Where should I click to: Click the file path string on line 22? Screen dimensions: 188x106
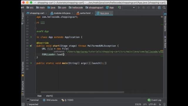(x=115, y=52)
